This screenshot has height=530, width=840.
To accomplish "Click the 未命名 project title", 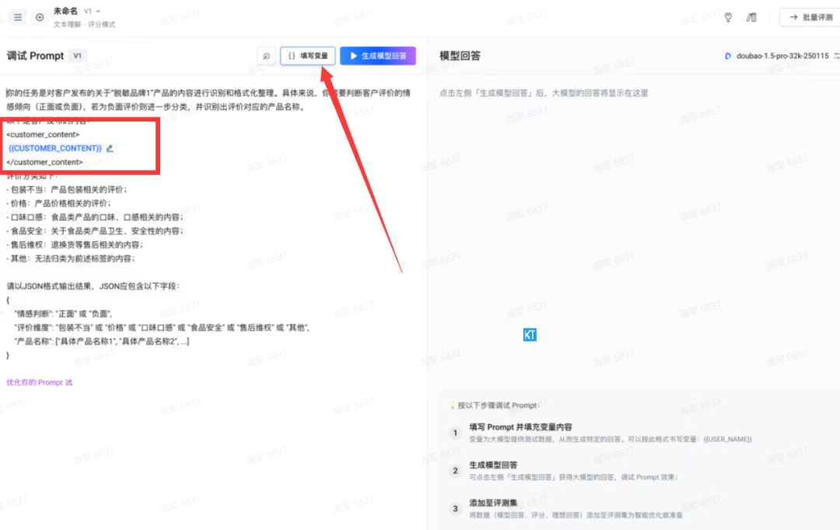I will pos(64,11).
